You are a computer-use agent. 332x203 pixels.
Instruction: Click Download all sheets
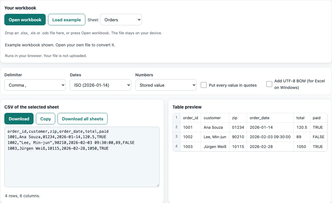83,119
